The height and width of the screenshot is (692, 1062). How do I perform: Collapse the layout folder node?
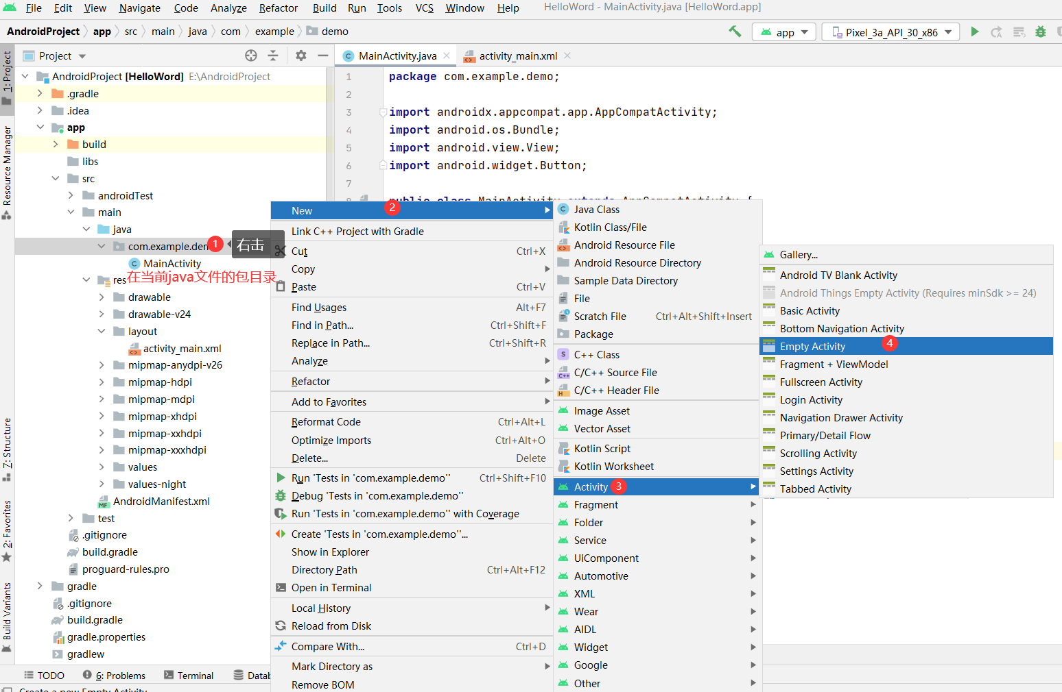click(x=102, y=332)
